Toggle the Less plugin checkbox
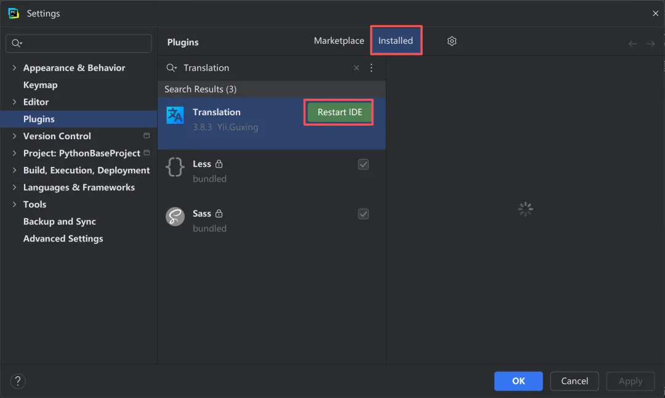The height and width of the screenshot is (398, 665). (x=363, y=164)
